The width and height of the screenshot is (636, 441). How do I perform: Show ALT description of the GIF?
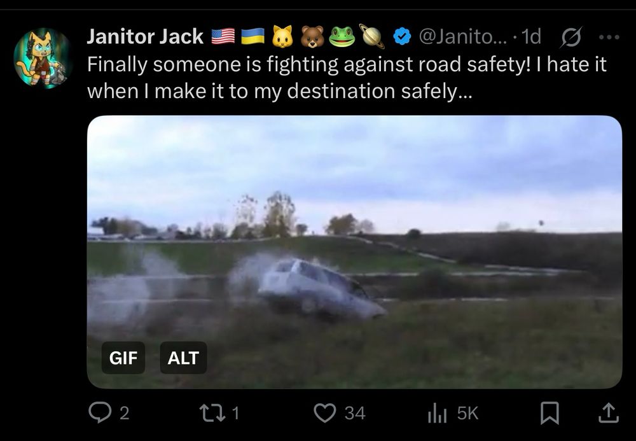183,358
